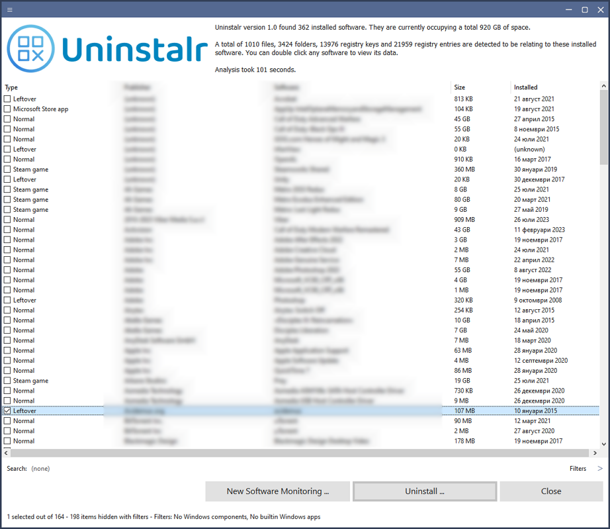Select the '86 MB' size cell
The image size is (610, 529).
click(462, 371)
